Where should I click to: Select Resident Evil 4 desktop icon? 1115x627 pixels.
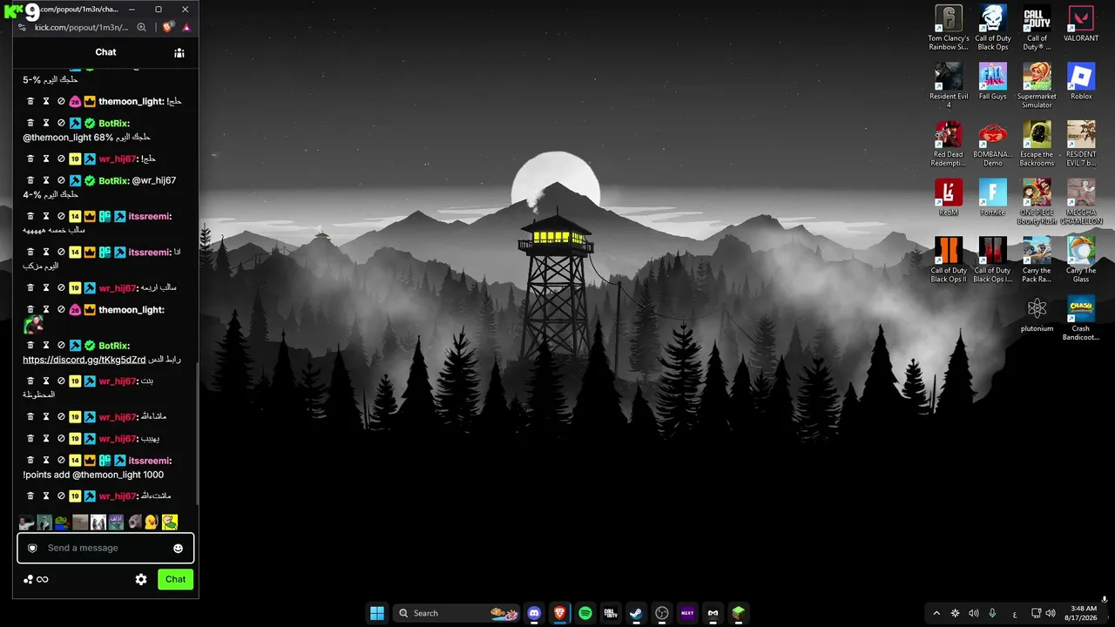pos(949,86)
